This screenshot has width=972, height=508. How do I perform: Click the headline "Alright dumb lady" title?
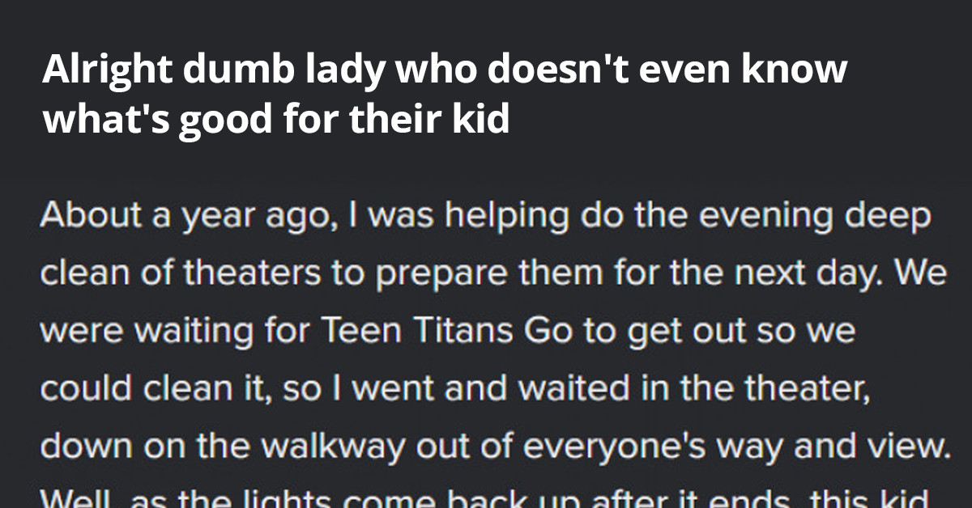(x=445, y=95)
